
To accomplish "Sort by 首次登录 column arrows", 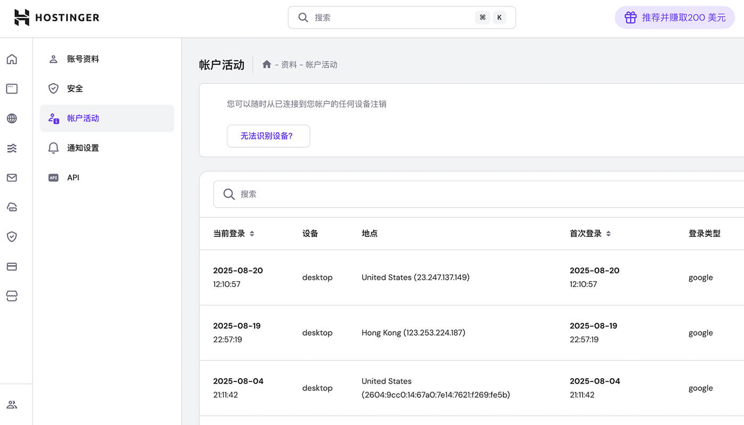I will tap(608, 233).
